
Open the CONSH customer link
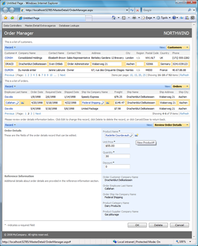pyautogui.click(x=9, y=58)
